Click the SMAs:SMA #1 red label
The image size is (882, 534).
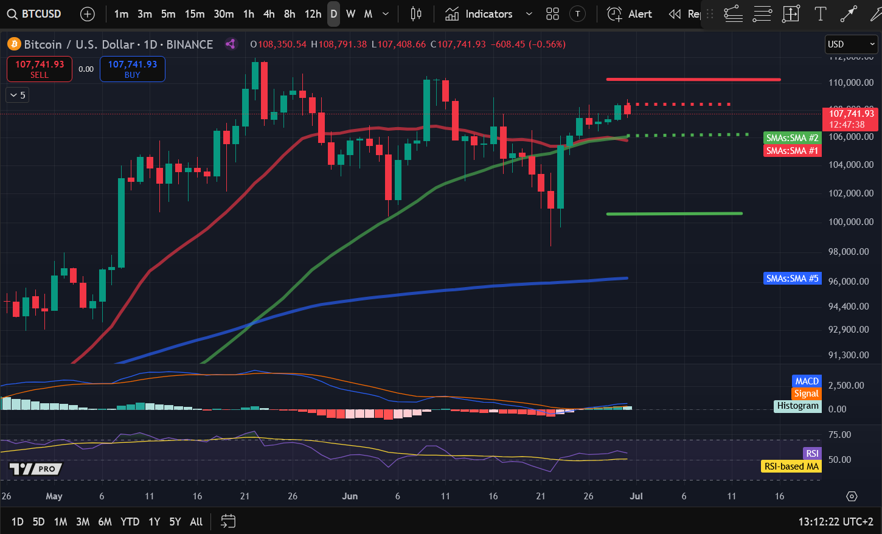(x=793, y=150)
